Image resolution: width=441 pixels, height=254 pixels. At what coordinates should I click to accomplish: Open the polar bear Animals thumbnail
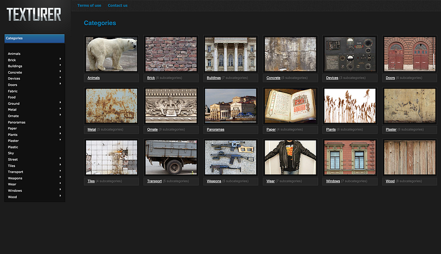pos(111,54)
